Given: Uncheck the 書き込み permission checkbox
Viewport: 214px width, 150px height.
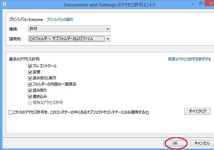Looking at the screenshot, I should 30,96.
